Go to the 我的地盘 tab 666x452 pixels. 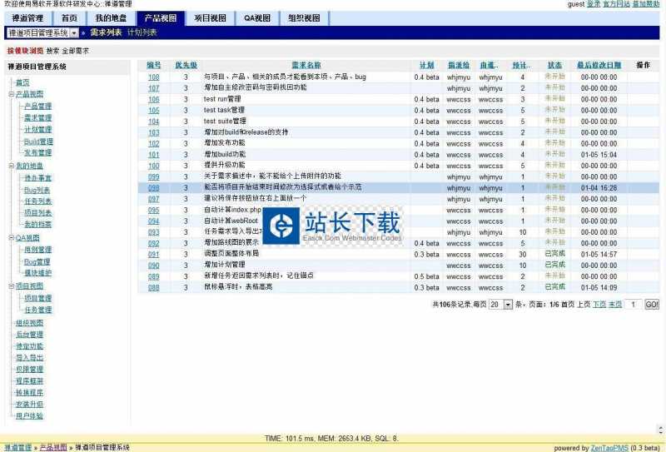tap(110, 17)
